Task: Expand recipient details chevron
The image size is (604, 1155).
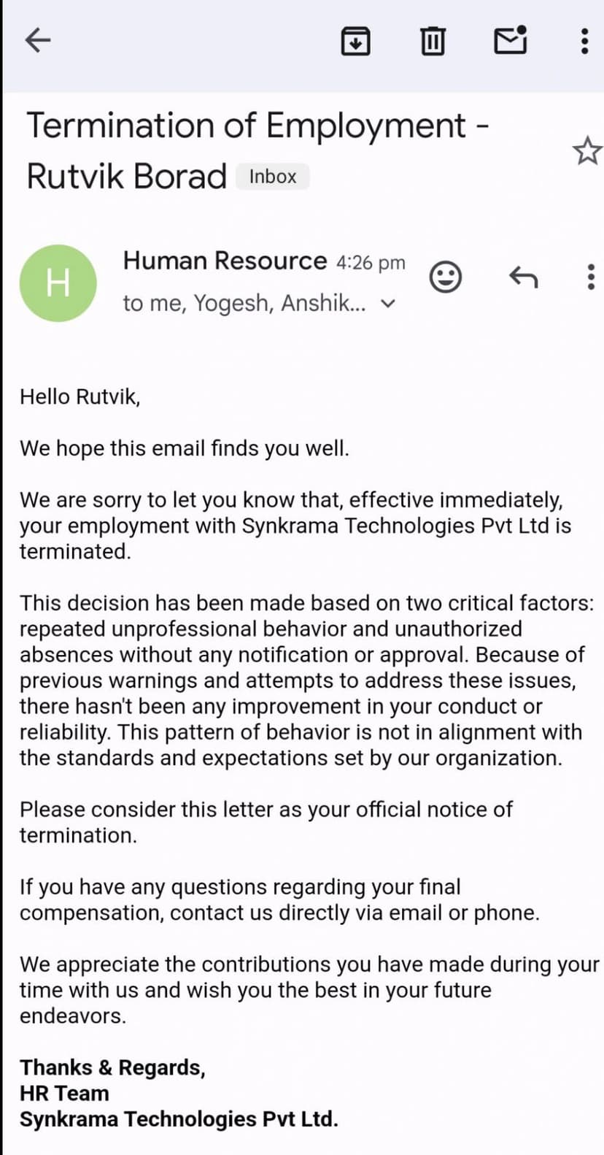Action: [x=389, y=304]
